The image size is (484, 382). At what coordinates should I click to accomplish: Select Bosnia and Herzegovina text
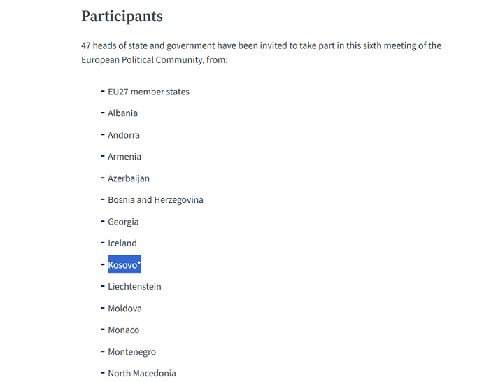tap(155, 200)
